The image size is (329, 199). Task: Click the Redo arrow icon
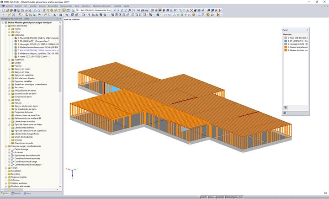click(x=39, y=11)
